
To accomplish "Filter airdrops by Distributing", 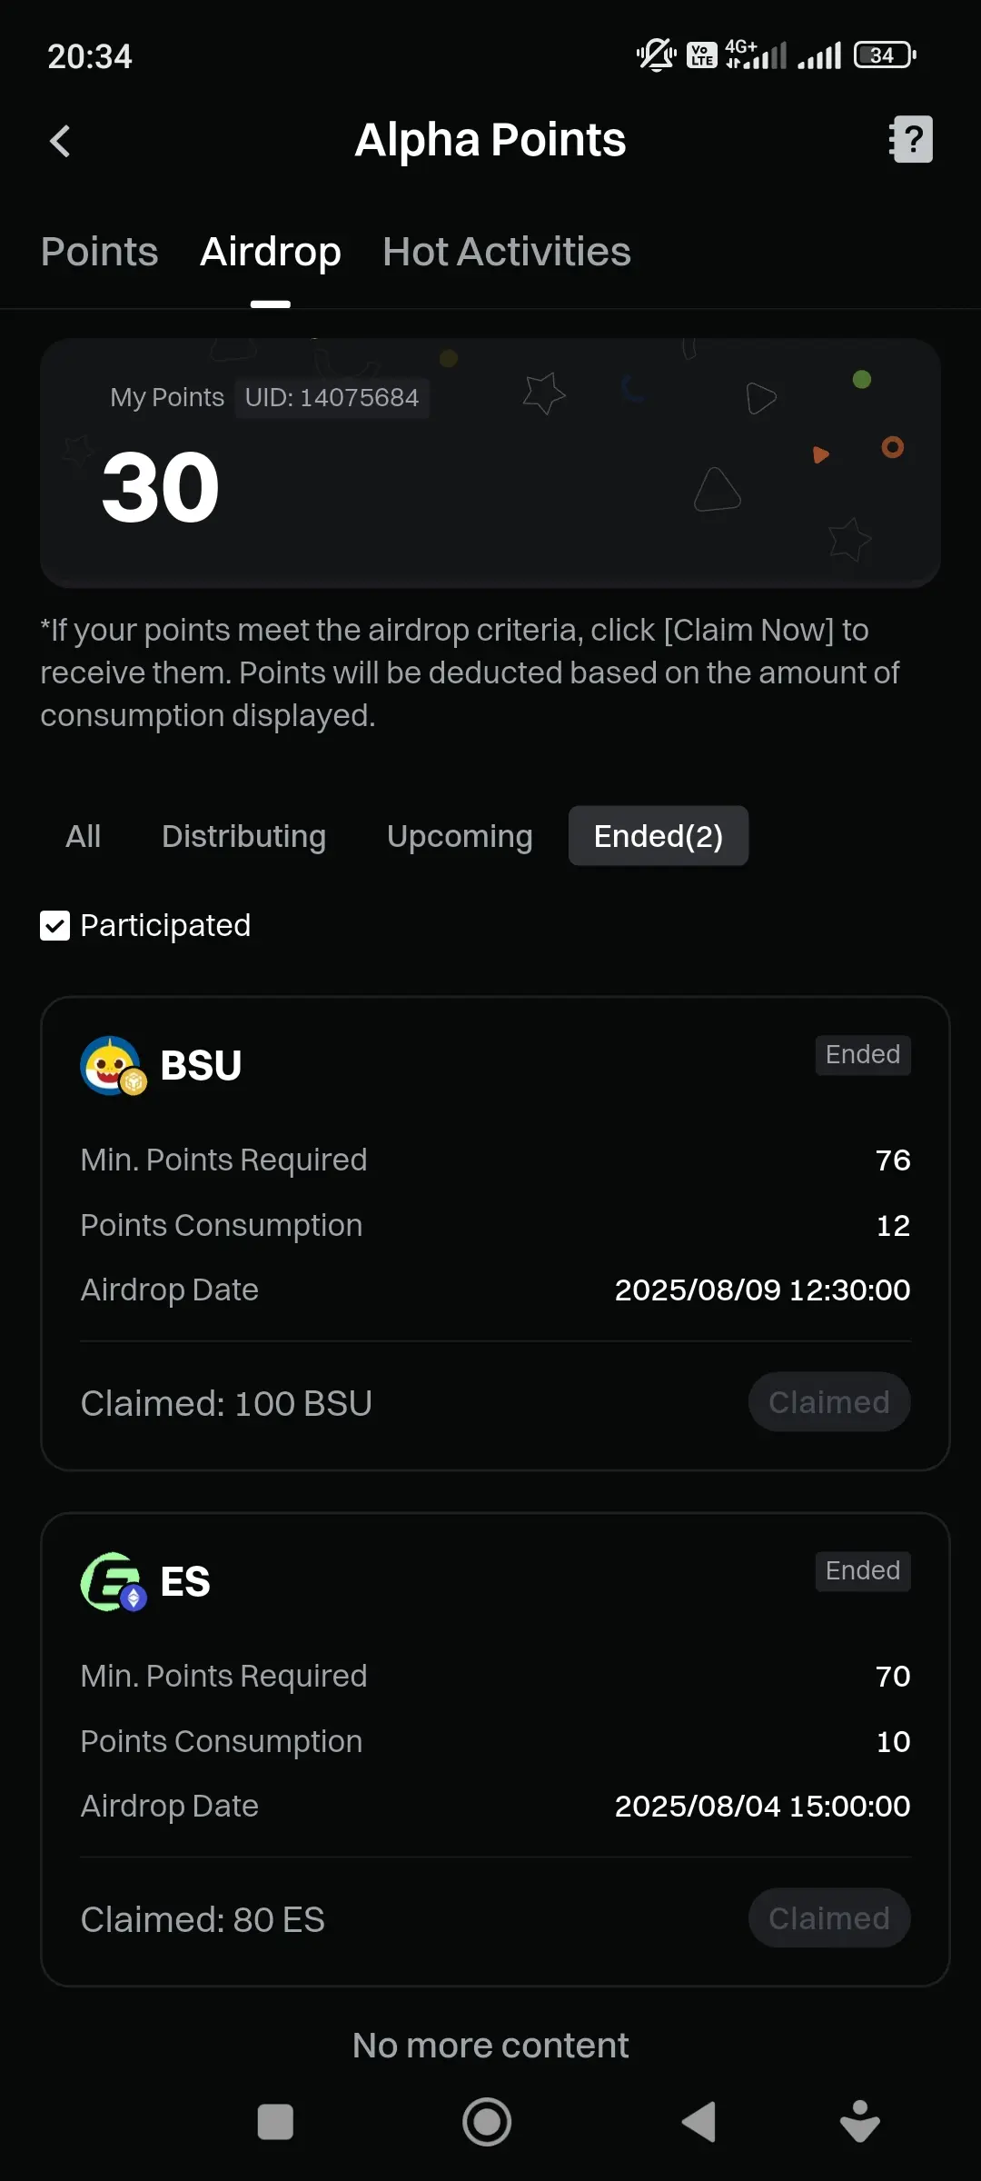I will coord(243,836).
